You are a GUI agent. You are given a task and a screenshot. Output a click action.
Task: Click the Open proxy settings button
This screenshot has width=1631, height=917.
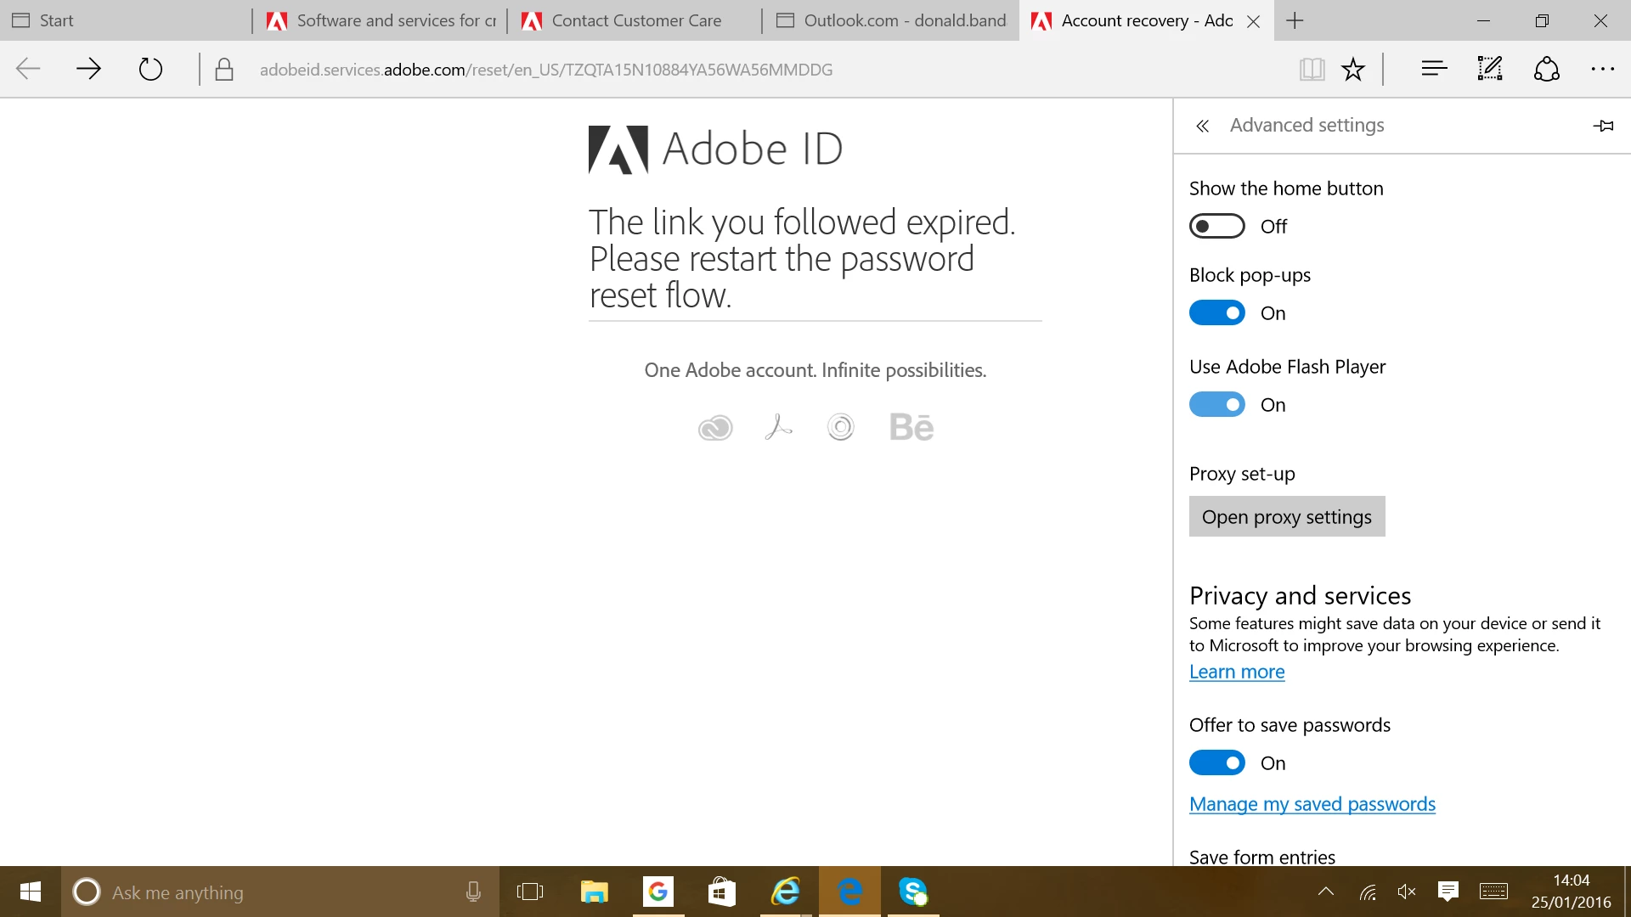point(1286,517)
